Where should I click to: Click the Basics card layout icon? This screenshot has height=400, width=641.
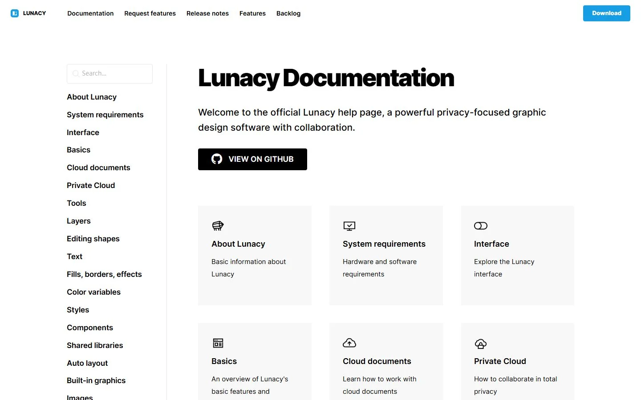(218, 343)
